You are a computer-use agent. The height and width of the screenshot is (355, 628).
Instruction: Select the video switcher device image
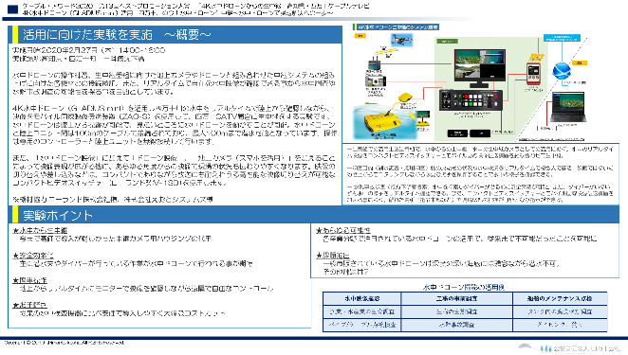click(x=471, y=100)
